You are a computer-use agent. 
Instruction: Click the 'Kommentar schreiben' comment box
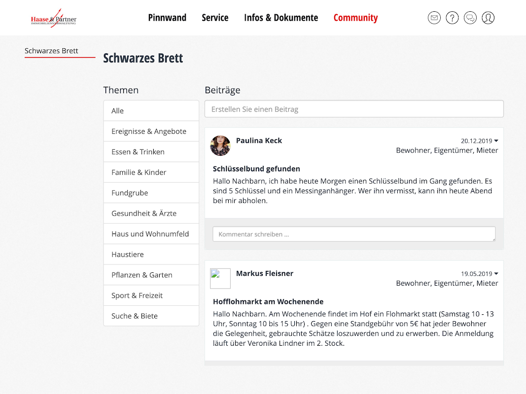(354, 234)
